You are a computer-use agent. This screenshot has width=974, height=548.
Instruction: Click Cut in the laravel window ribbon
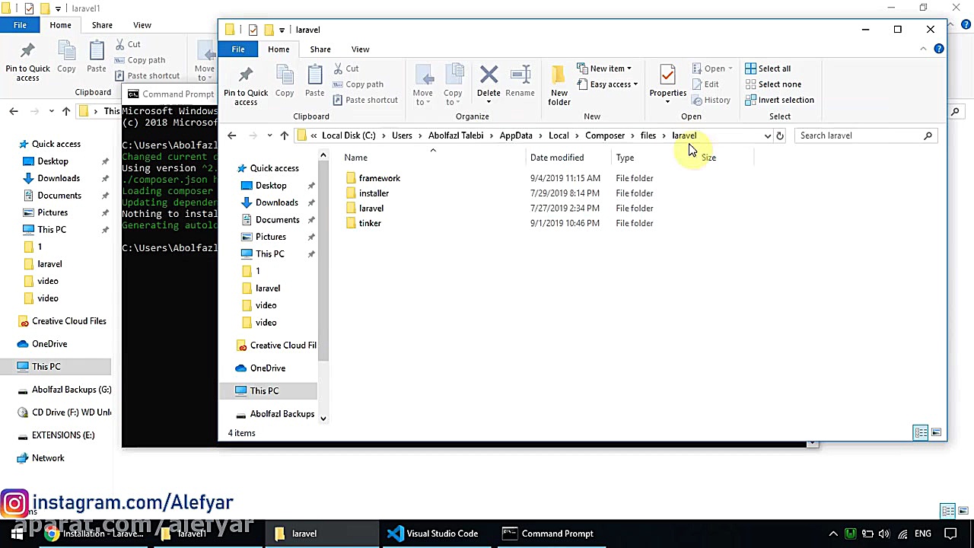[x=345, y=68]
